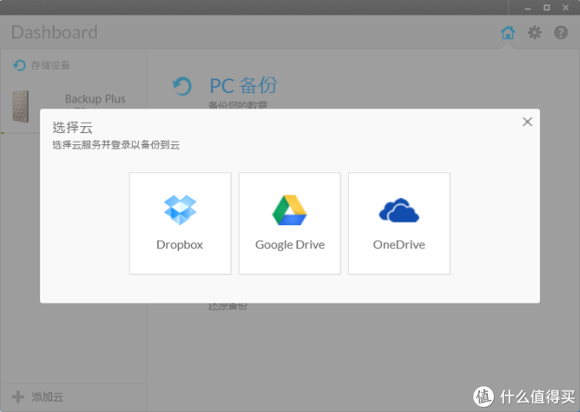Open help via the question mark icon
Image resolution: width=580 pixels, height=412 pixels.
561,32
